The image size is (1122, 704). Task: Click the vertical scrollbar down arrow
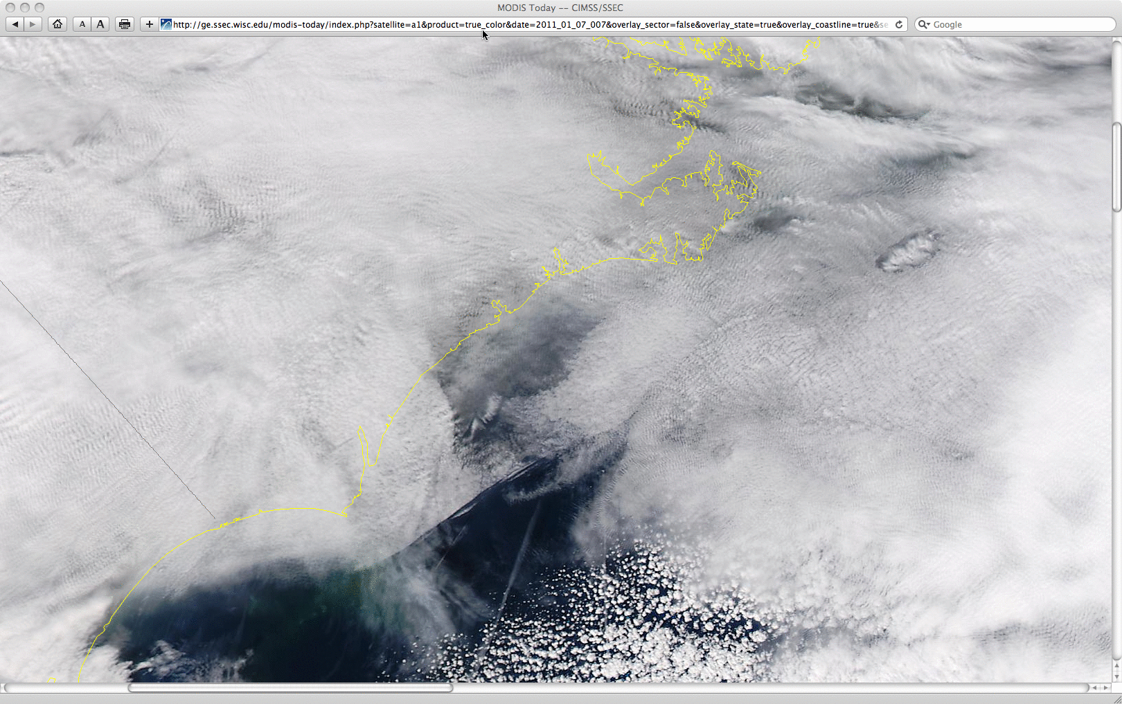(x=1116, y=676)
